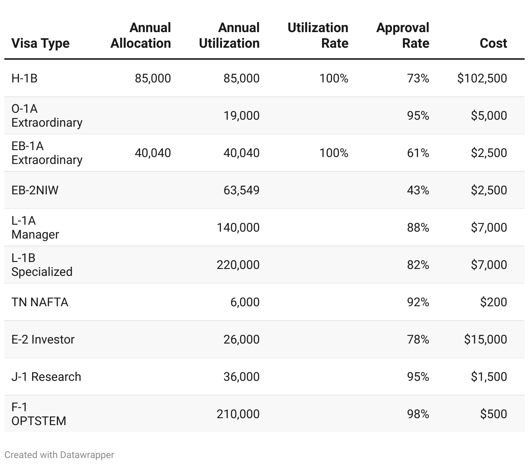Select the 220,000 annual utilization value
This screenshot has height=465, width=529.
tap(238, 265)
